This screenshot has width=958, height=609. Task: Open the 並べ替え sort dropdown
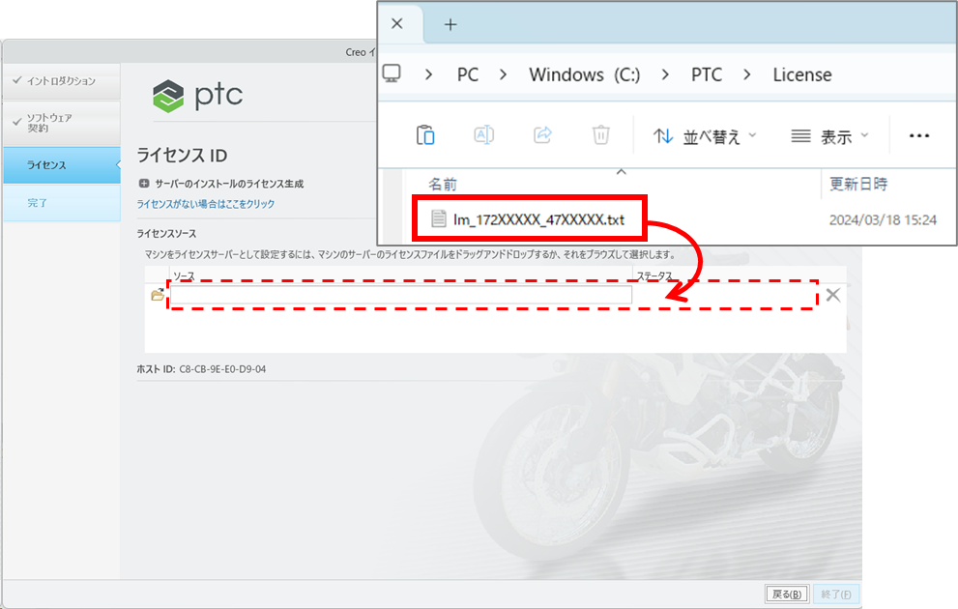[x=705, y=136]
